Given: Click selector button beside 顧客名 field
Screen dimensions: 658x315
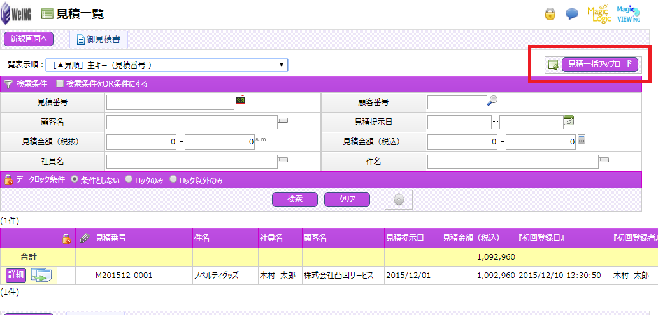Looking at the screenshot, I should click(283, 120).
